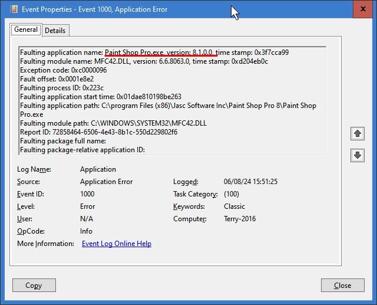Click the Task Category value (100)

(232, 194)
